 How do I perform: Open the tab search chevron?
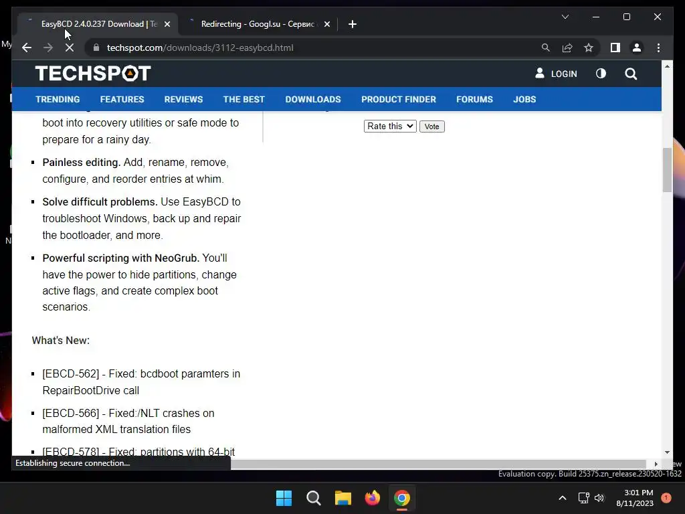point(565,17)
